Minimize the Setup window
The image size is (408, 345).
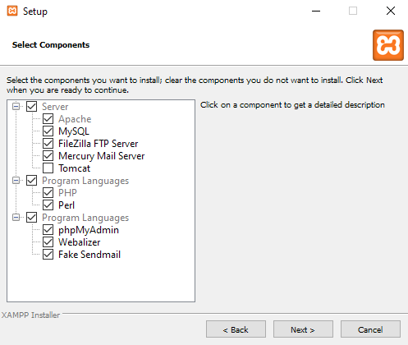[x=316, y=11]
